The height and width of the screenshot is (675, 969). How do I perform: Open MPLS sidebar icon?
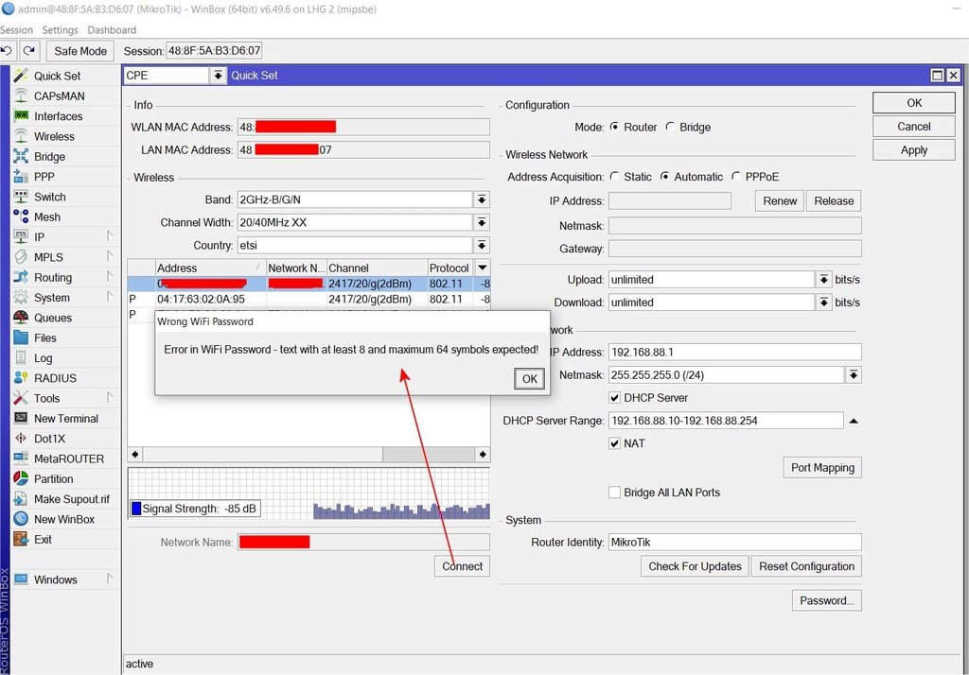pyautogui.click(x=21, y=257)
